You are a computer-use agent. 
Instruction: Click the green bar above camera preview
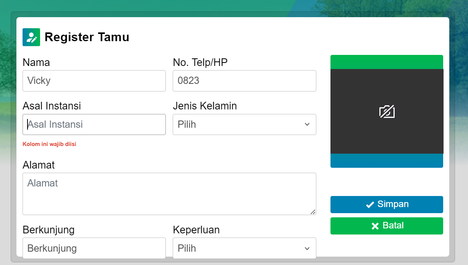(387, 61)
